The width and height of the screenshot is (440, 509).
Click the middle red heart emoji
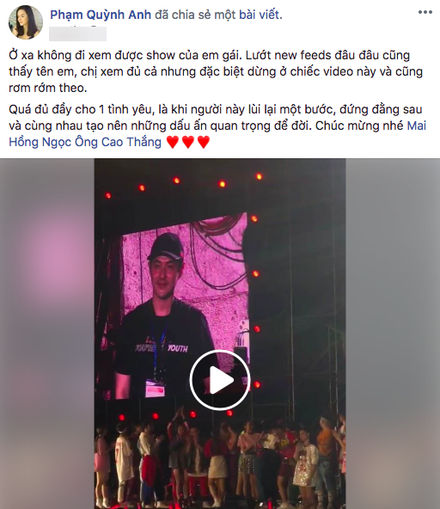(x=188, y=142)
